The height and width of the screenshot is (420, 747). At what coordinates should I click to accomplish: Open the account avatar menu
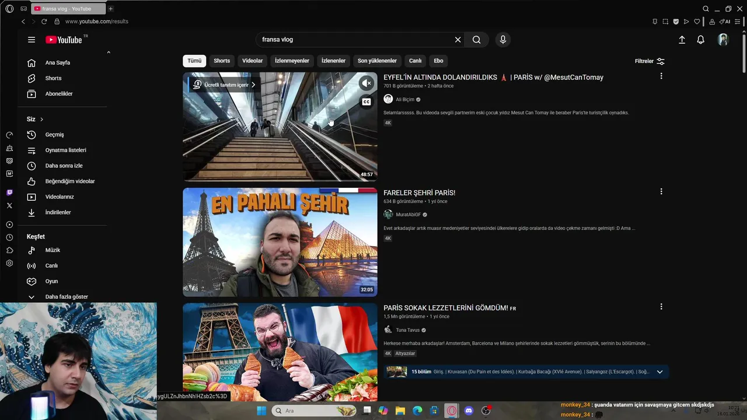[x=723, y=40]
